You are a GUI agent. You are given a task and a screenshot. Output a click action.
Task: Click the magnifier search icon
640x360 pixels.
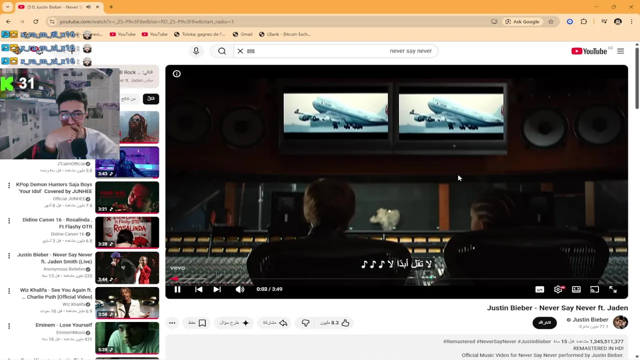point(222,51)
